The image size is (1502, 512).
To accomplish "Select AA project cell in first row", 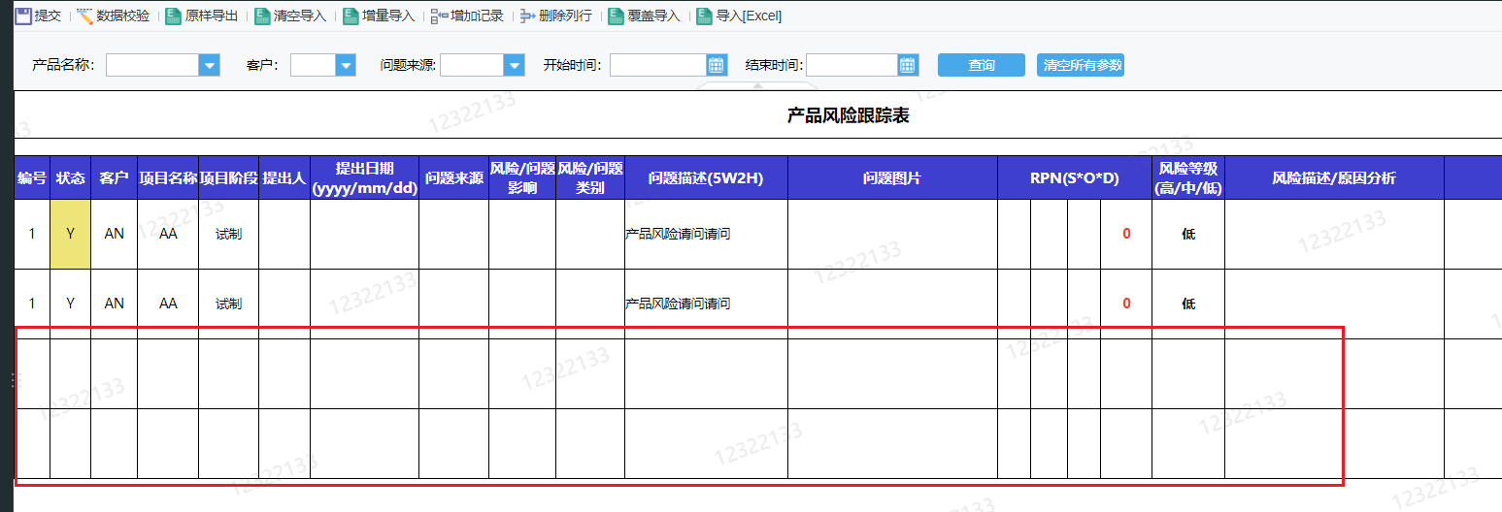I will [168, 234].
